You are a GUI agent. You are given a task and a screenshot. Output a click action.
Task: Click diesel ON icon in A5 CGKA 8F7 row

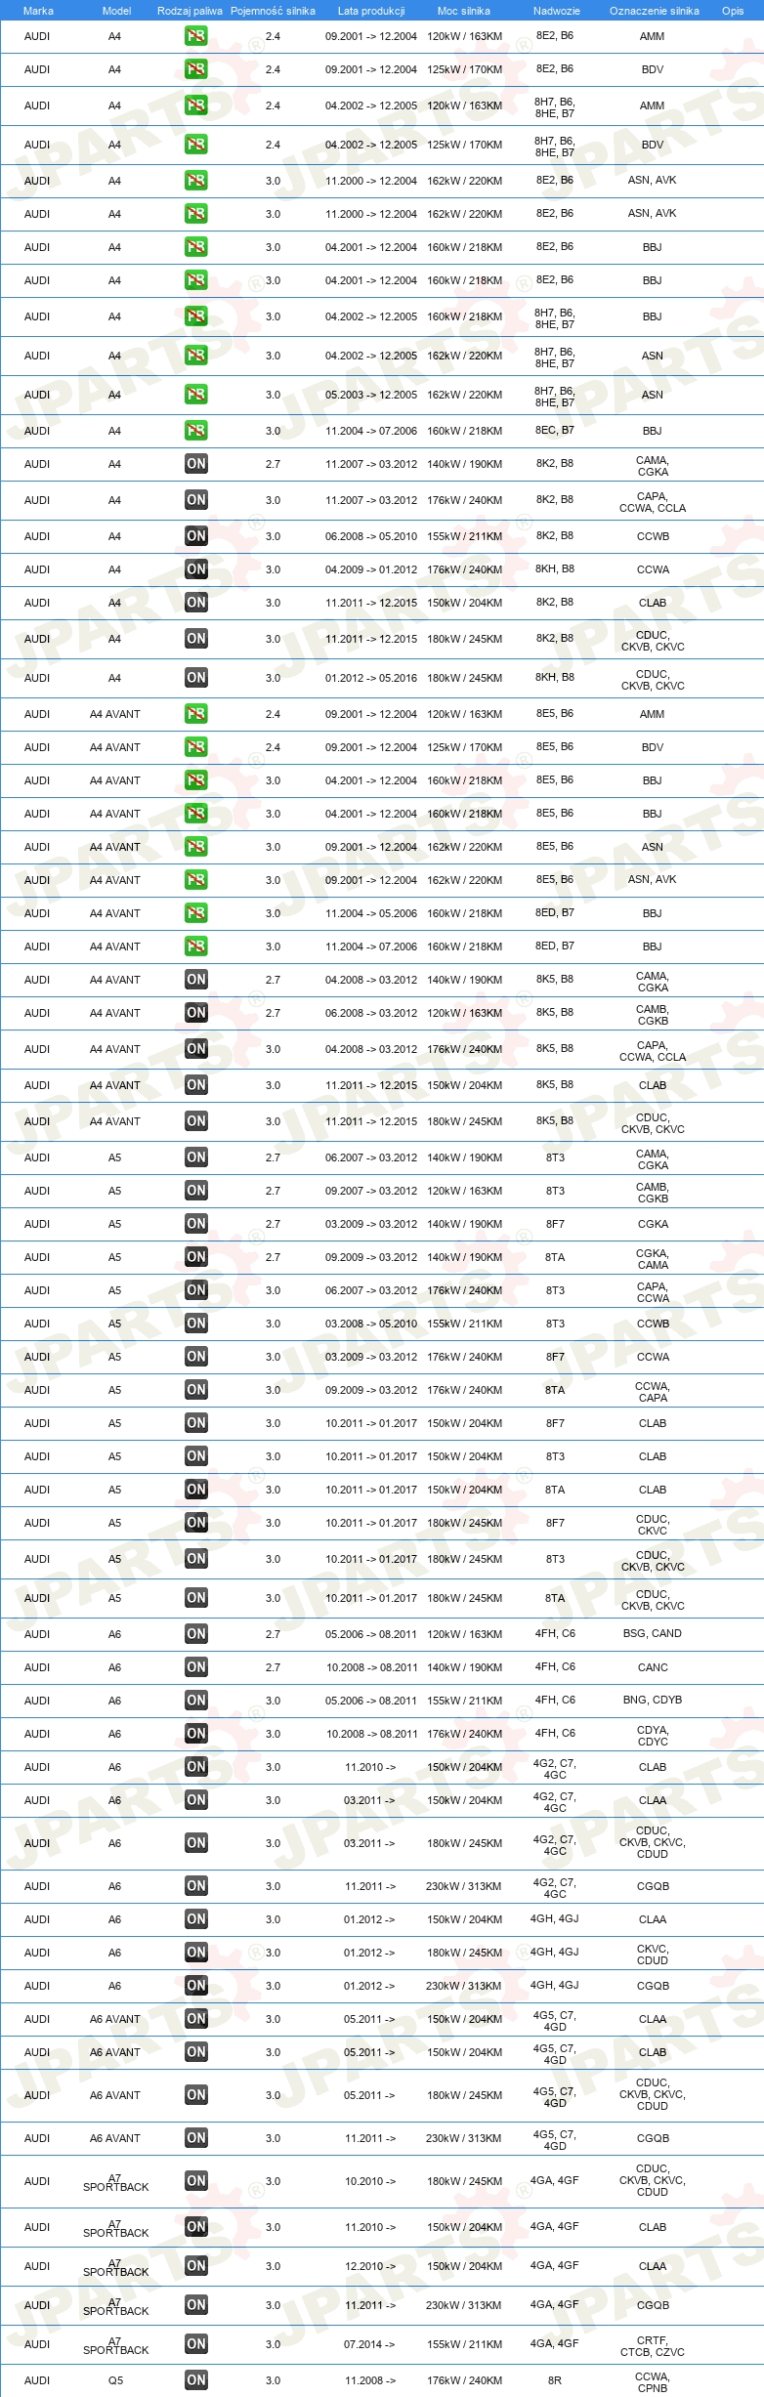[x=196, y=1224]
